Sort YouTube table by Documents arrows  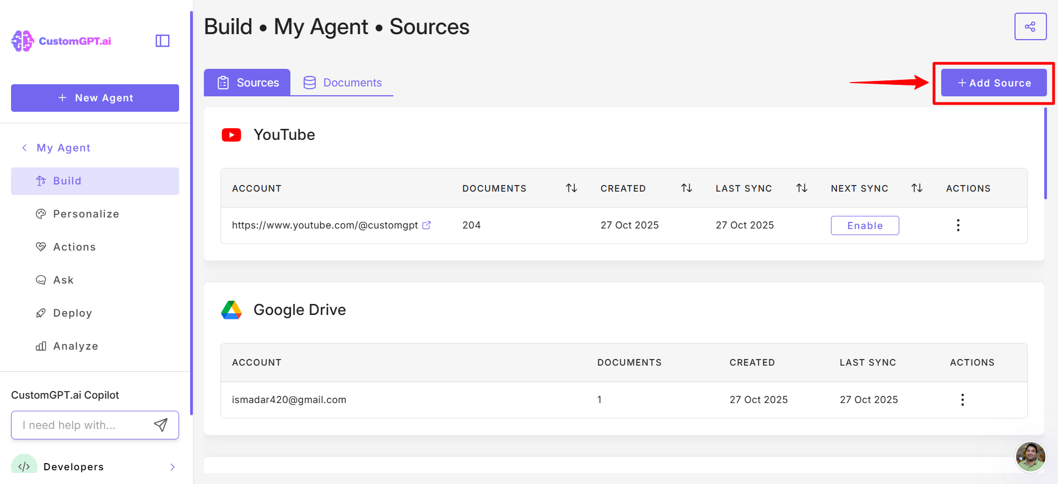571,188
